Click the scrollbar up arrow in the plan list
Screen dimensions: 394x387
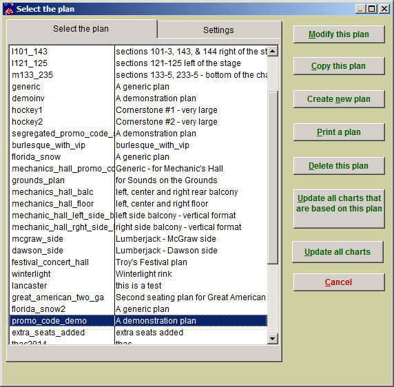(273, 51)
